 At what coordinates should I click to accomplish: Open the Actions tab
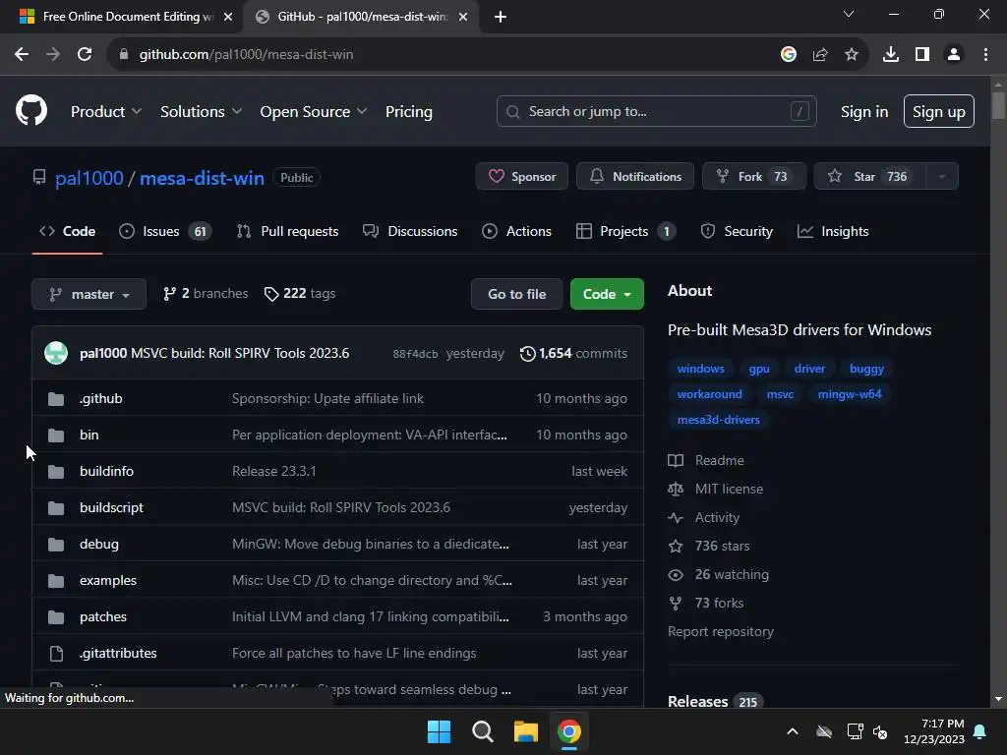(516, 231)
